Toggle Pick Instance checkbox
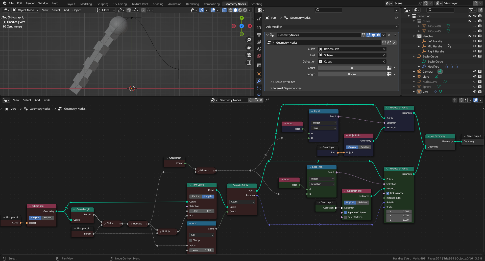485x261 pixels. 388,193
